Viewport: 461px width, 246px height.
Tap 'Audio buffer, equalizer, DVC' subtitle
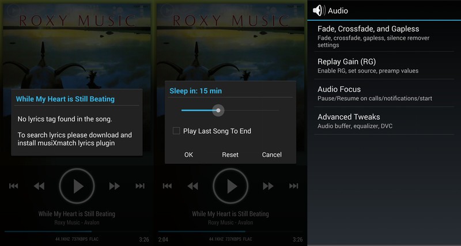pos(355,126)
